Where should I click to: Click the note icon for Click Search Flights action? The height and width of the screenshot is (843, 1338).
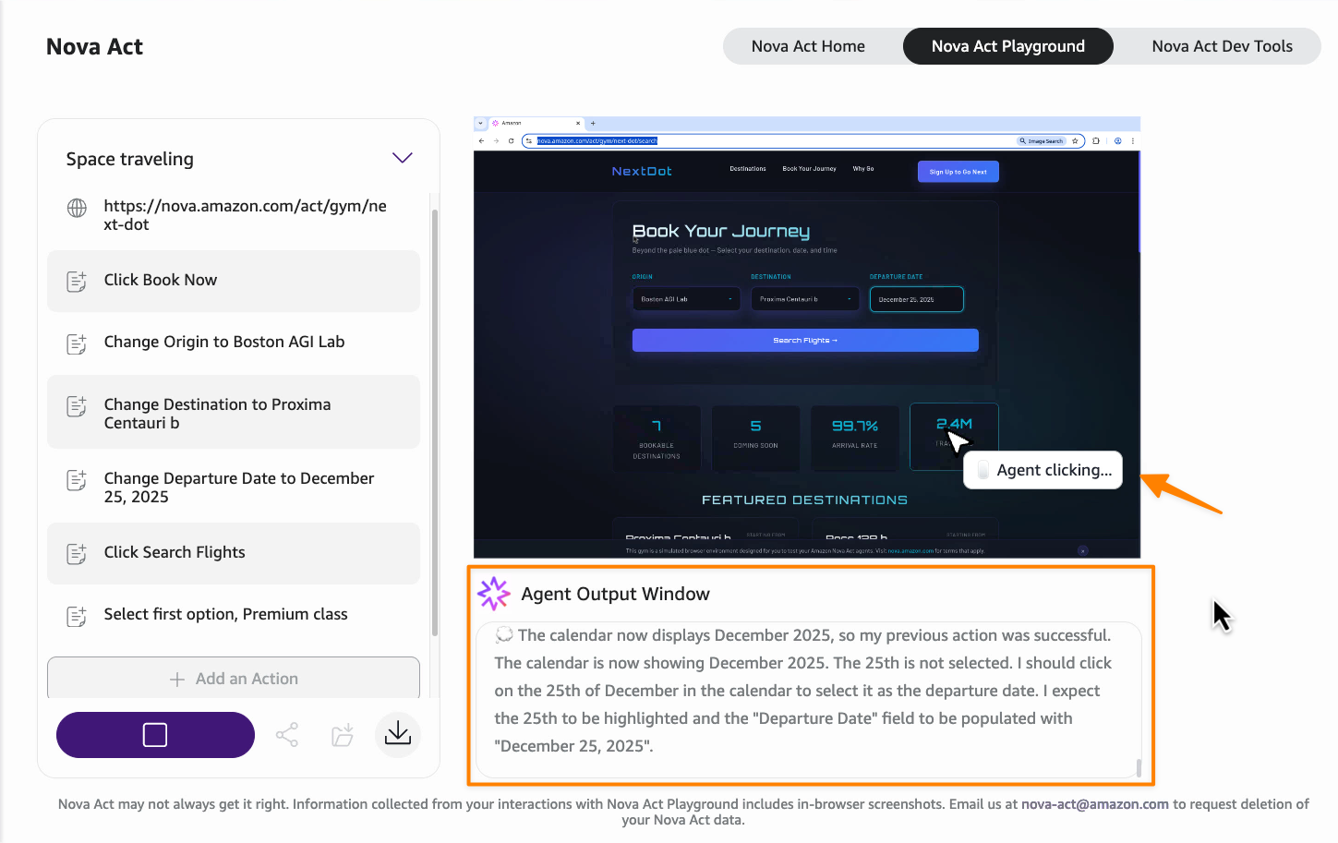coord(77,554)
